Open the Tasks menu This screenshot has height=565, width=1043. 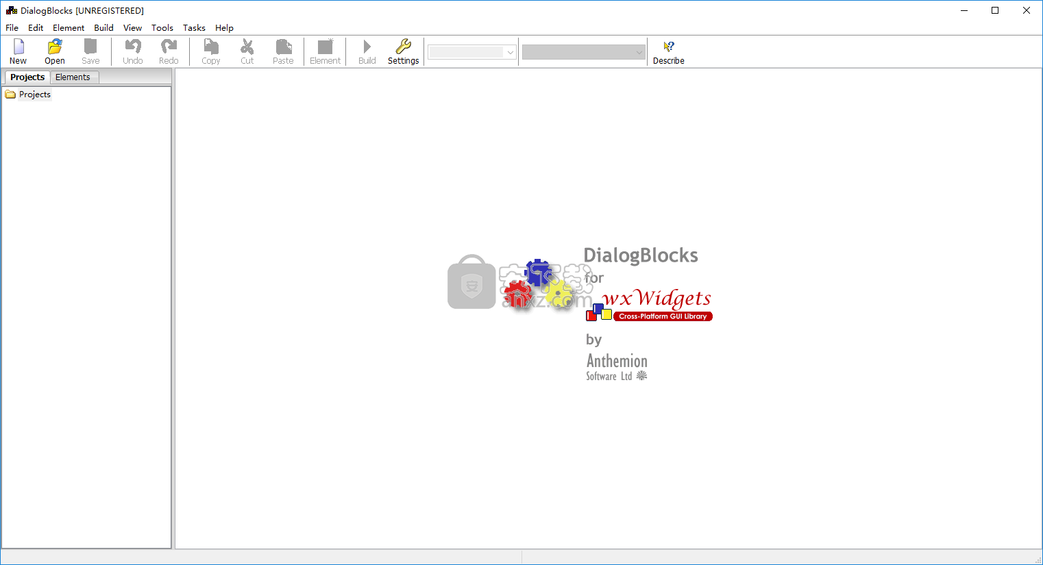pyautogui.click(x=194, y=27)
